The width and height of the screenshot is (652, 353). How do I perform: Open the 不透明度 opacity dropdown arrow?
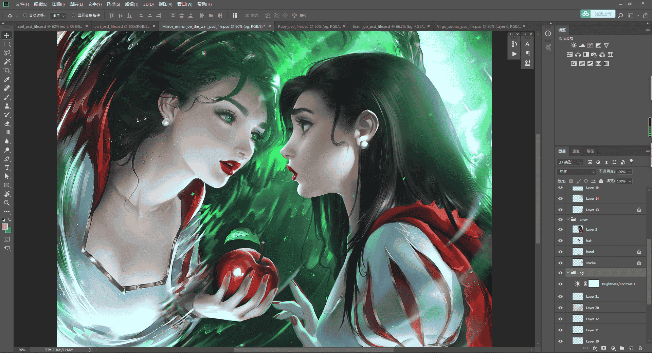(630, 172)
